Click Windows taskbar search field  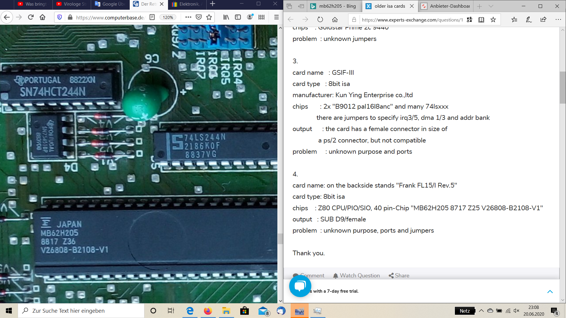tap(81, 311)
